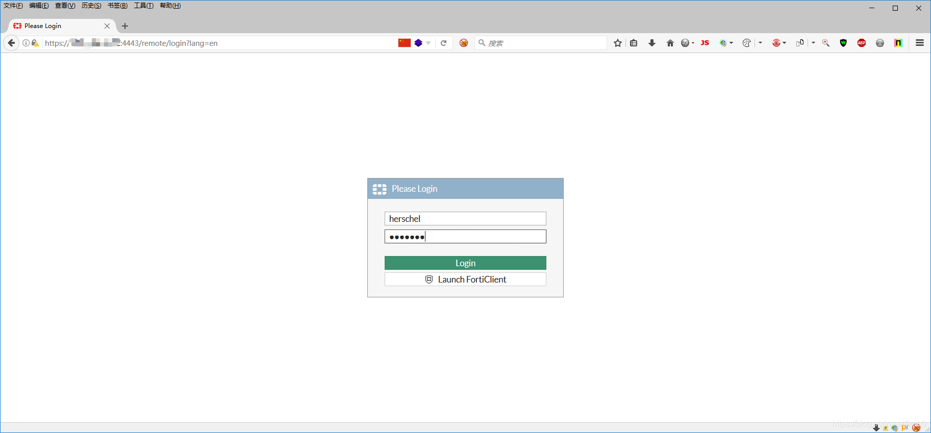Click the grey globe toolbar icon
This screenshot has height=433, width=931.
(685, 43)
